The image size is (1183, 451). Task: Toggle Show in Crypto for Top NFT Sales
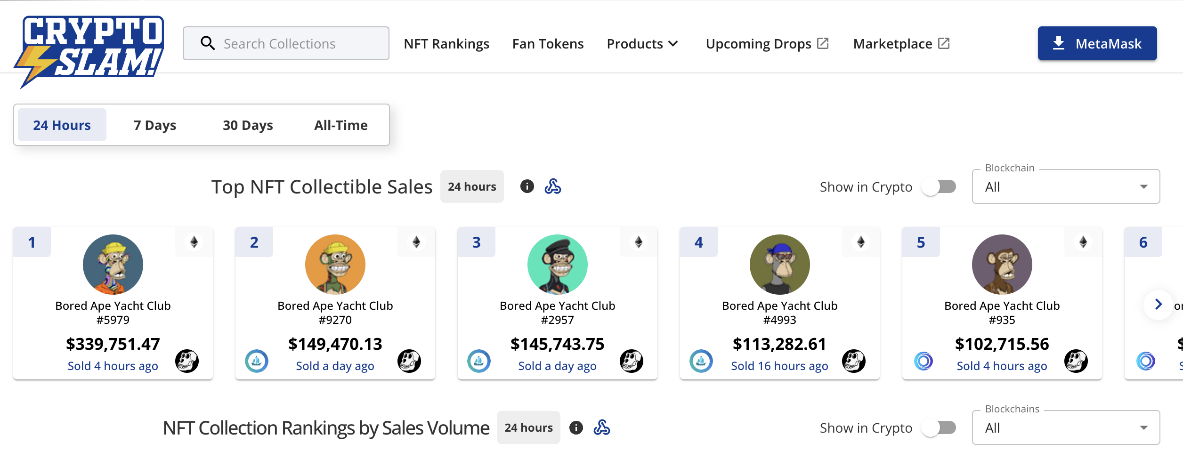[939, 187]
